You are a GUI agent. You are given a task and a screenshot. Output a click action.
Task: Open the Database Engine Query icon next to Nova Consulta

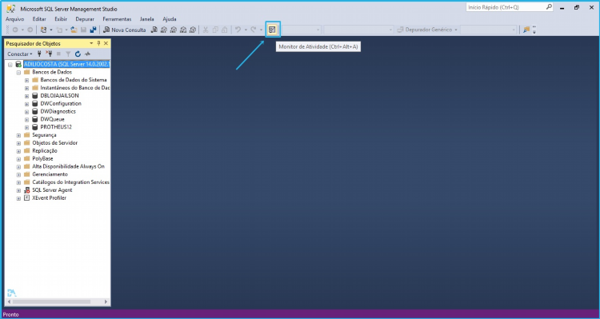154,30
